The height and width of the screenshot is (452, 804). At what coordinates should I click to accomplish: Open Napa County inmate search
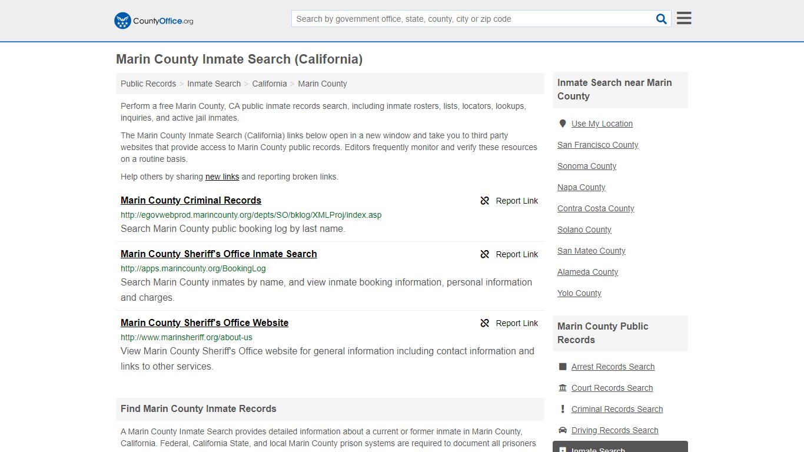click(x=582, y=187)
